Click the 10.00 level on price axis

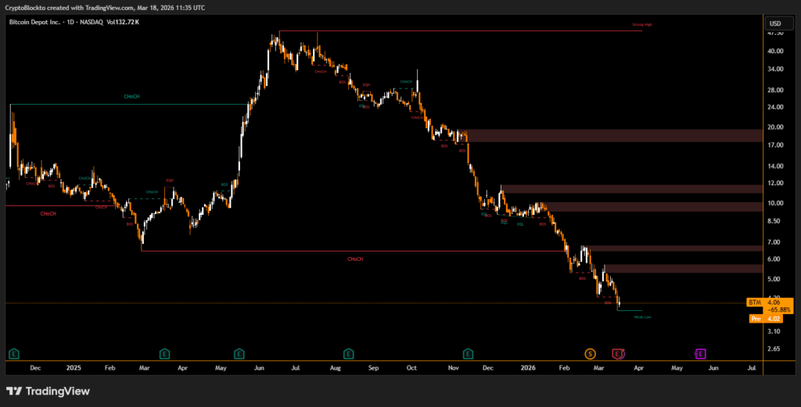(776, 203)
